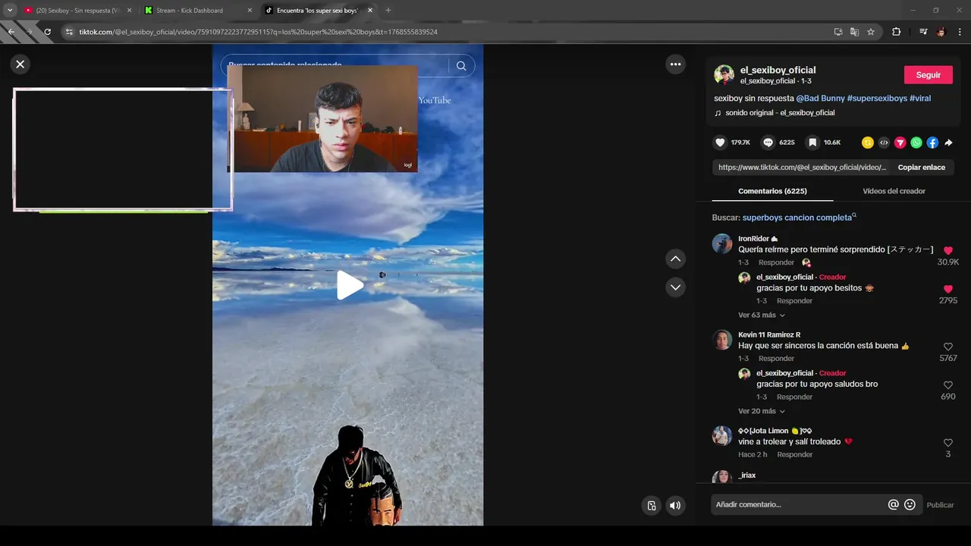Image resolution: width=971 pixels, height=546 pixels.
Task: Get embed code via the embed icon
Action: click(884, 143)
